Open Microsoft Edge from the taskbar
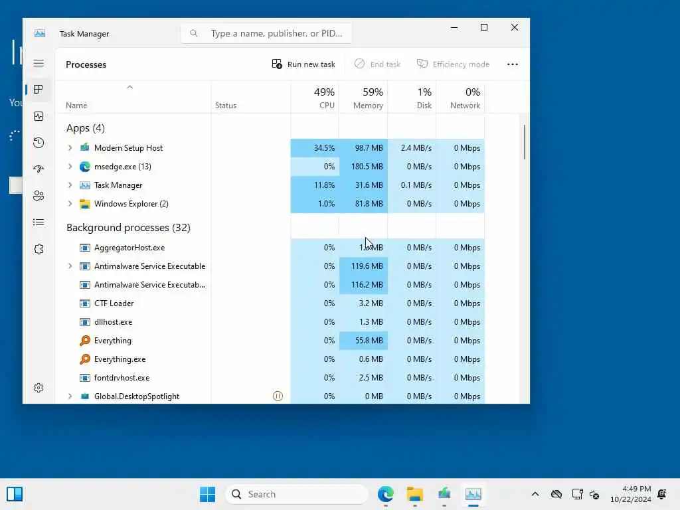The width and height of the screenshot is (680, 510). point(386,494)
